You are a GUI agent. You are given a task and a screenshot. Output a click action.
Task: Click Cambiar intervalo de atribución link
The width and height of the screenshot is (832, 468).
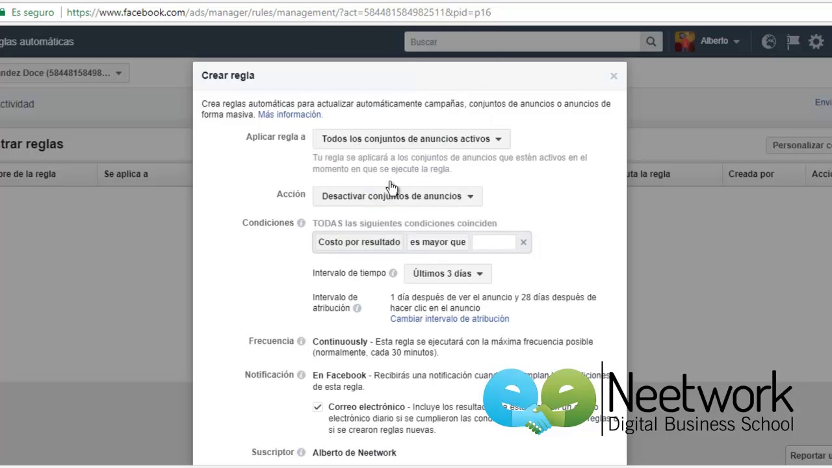[x=449, y=318]
